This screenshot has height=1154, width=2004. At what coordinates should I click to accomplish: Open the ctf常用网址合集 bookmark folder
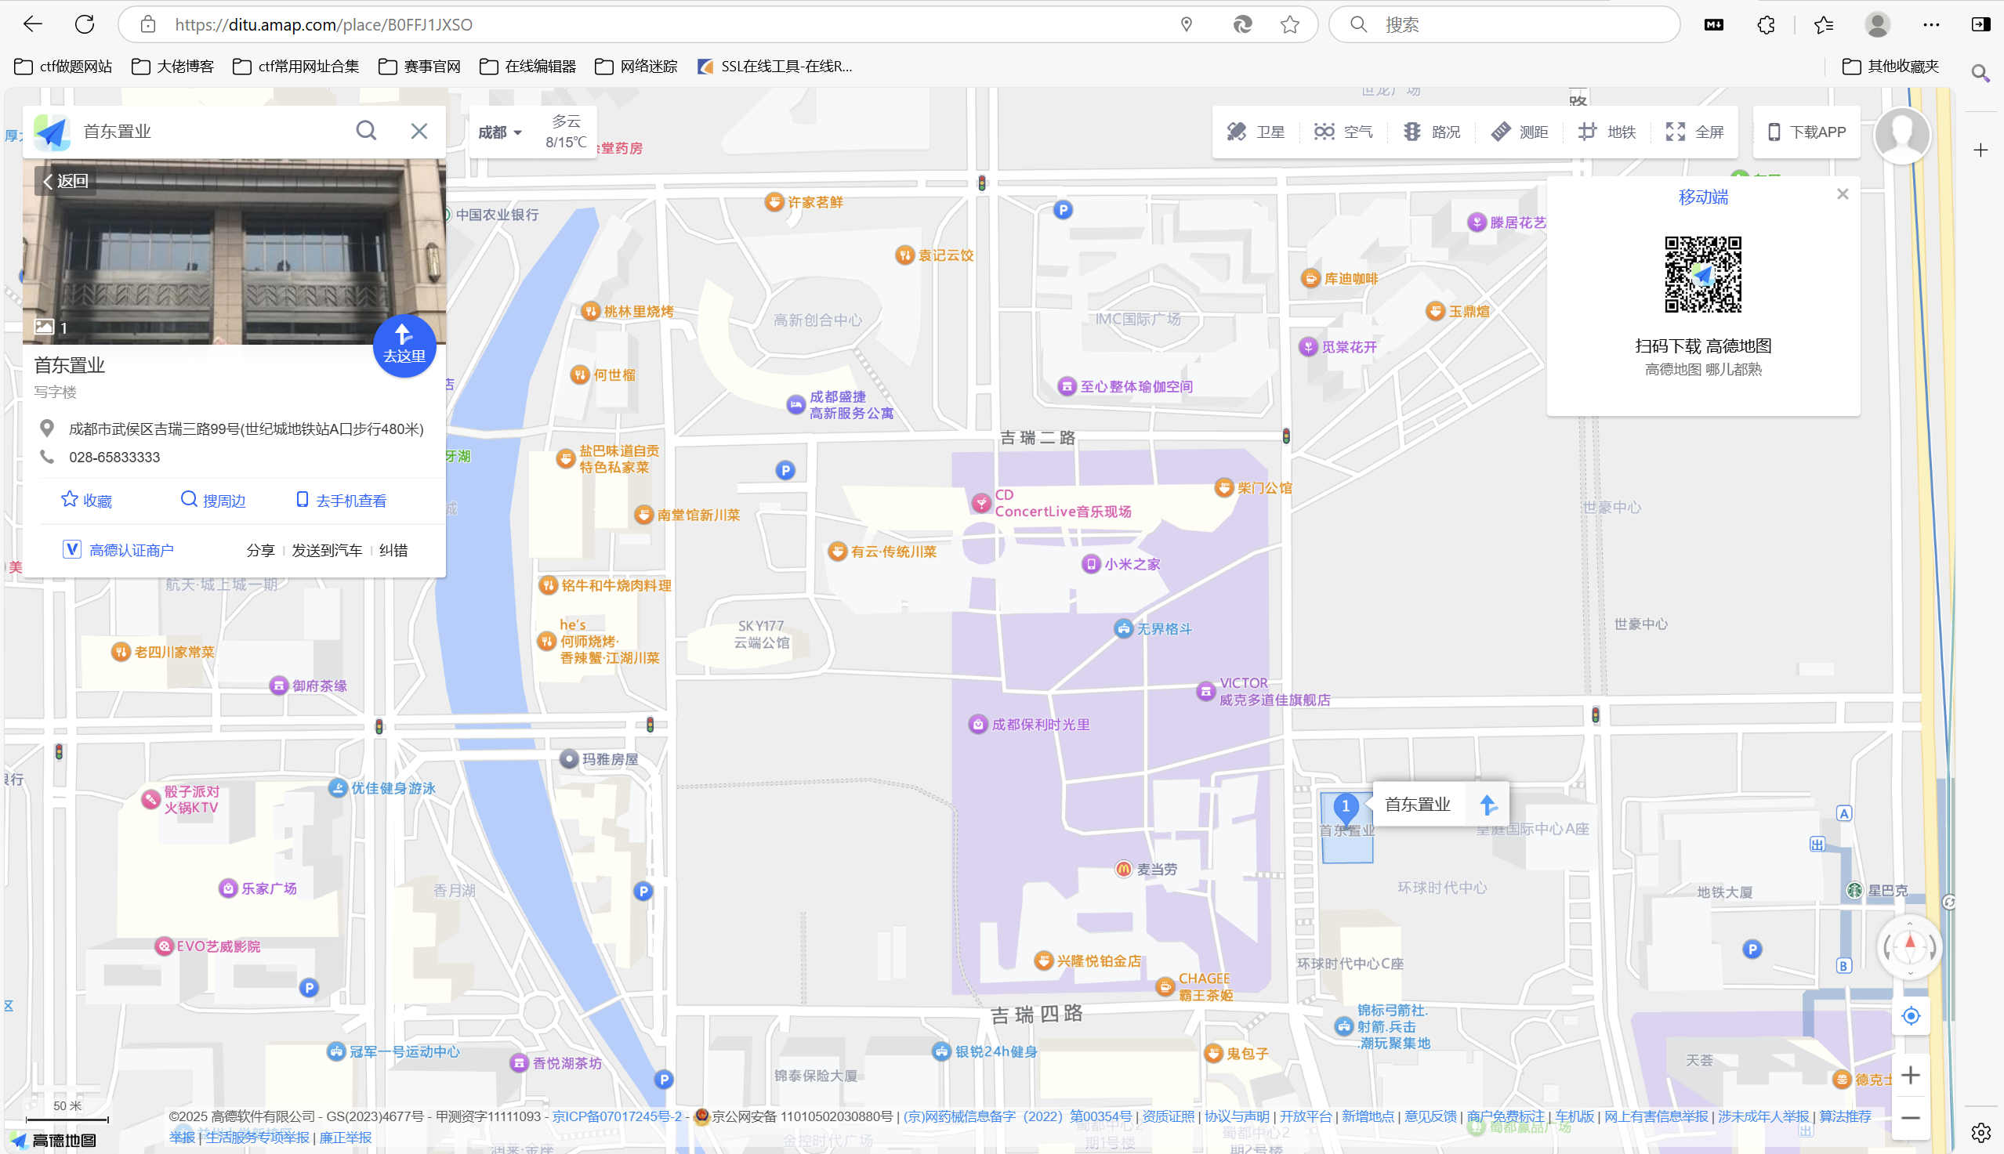pyautogui.click(x=295, y=67)
